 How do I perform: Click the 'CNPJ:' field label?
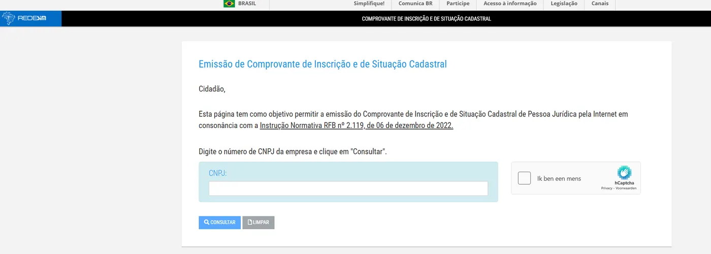click(x=218, y=173)
